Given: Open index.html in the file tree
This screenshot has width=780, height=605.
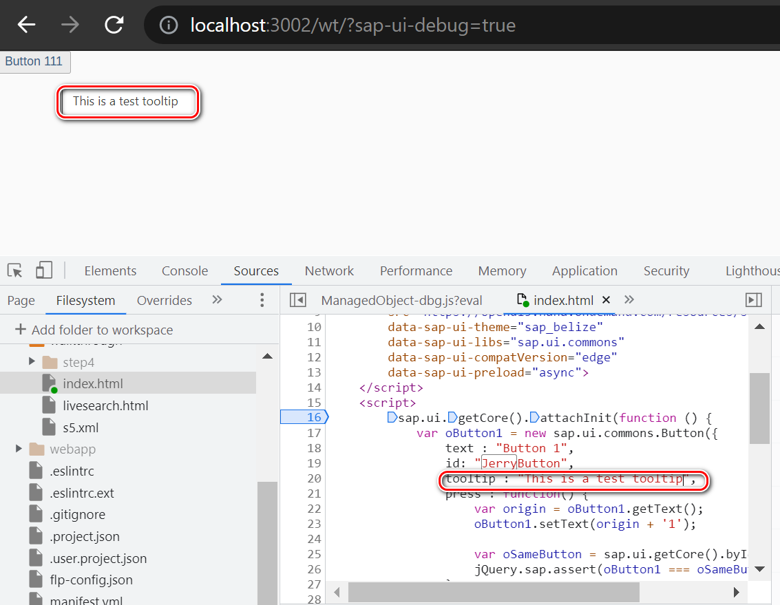Looking at the screenshot, I should (92, 383).
